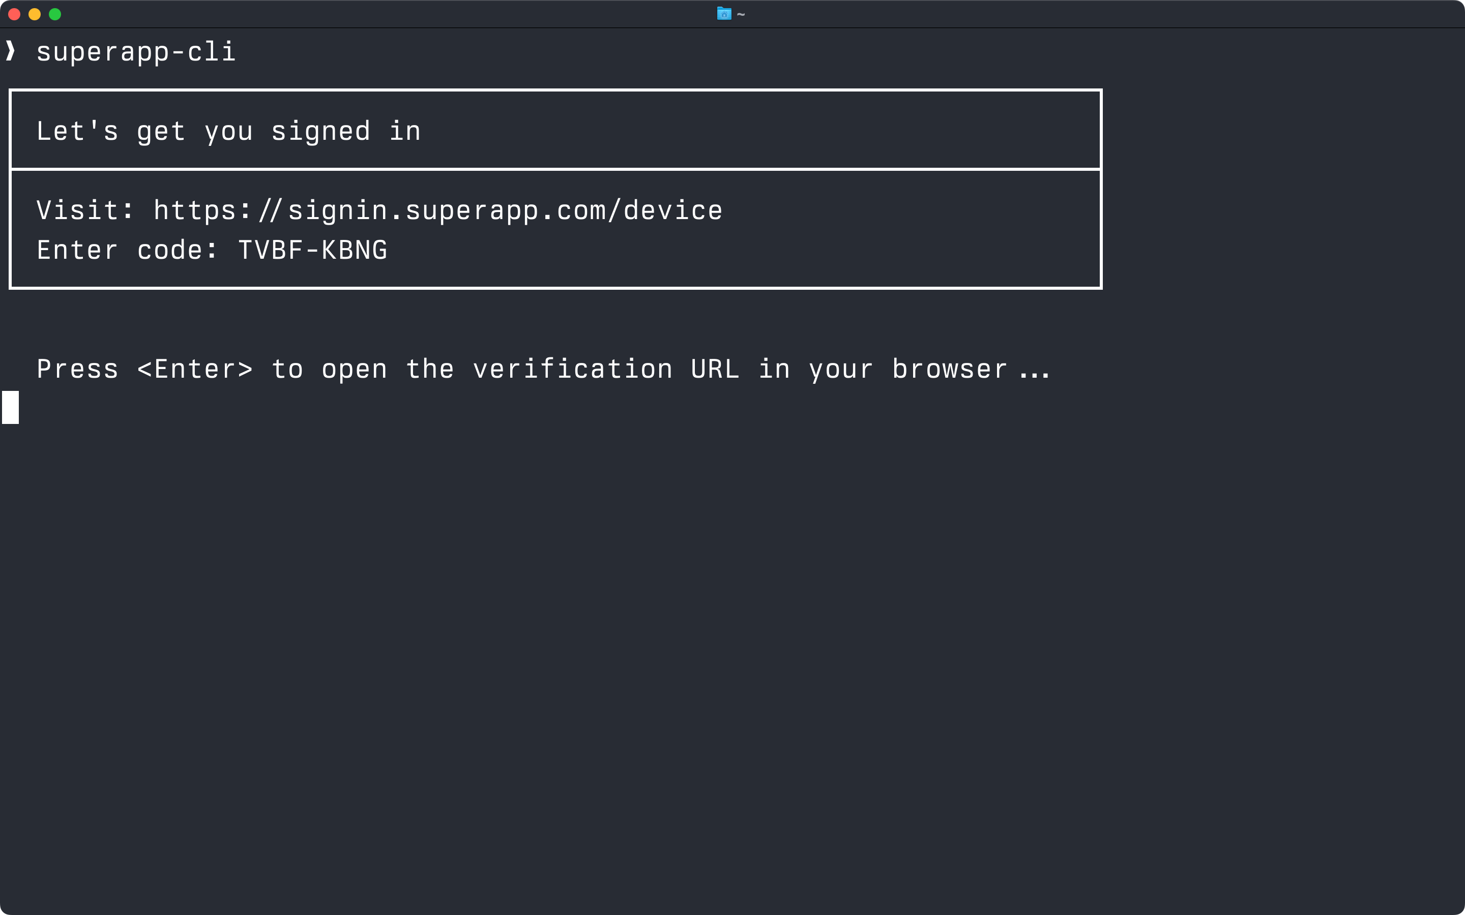This screenshot has height=915, width=1465.
Task: Select the tilde title in the title bar
Action: pos(740,14)
